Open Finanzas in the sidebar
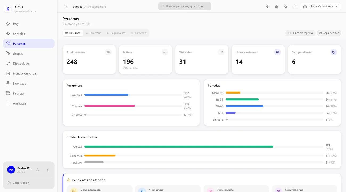The width and height of the screenshot is (346, 192). click(29, 94)
